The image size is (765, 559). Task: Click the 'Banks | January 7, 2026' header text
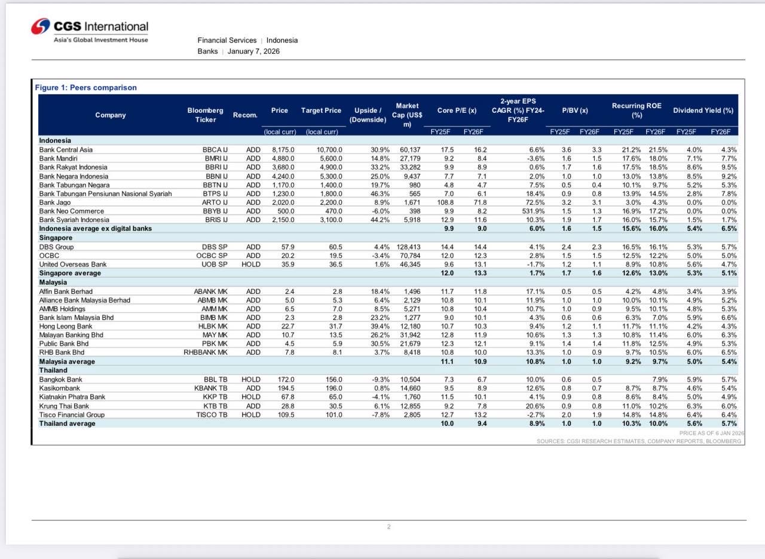(238, 51)
